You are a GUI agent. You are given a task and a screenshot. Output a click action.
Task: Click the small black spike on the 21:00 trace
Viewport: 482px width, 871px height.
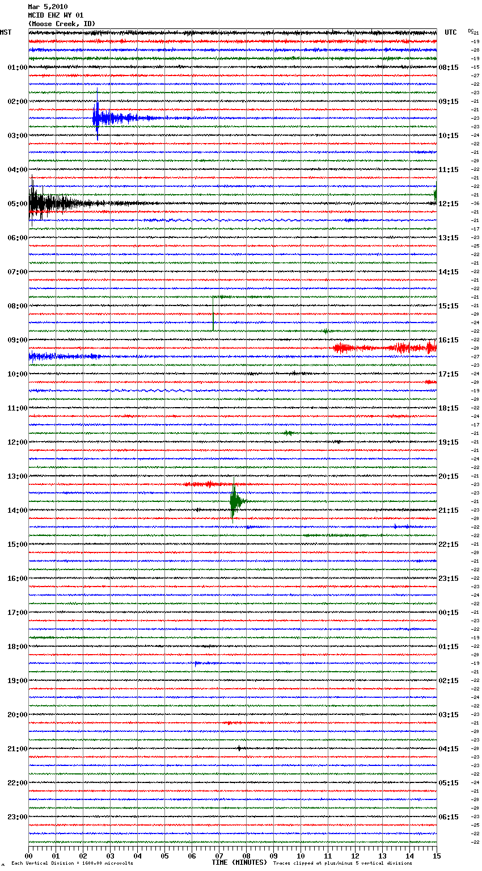239,748
